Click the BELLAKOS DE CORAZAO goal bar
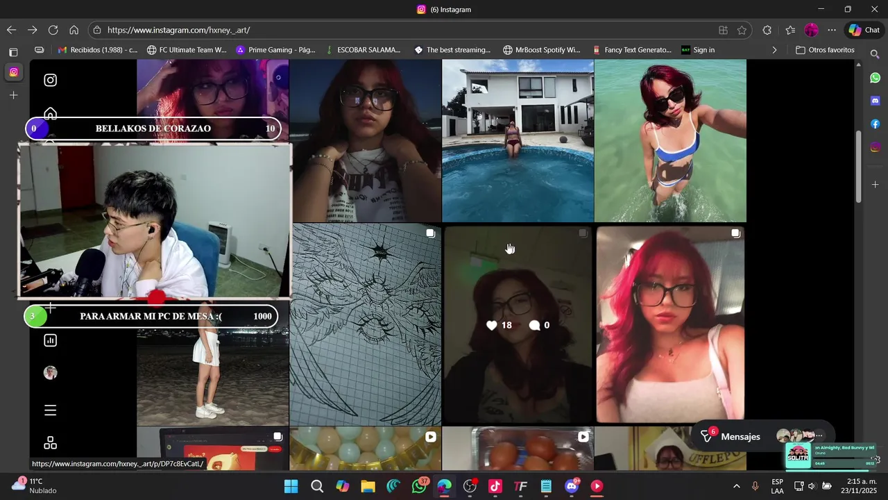The width and height of the screenshot is (888, 500). click(x=153, y=128)
